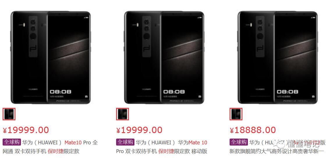Click the first ¥19999.00 price

tap(26, 130)
